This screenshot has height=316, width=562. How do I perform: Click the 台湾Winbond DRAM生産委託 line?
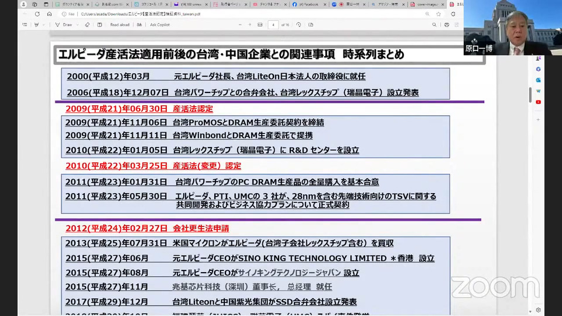tap(189, 135)
